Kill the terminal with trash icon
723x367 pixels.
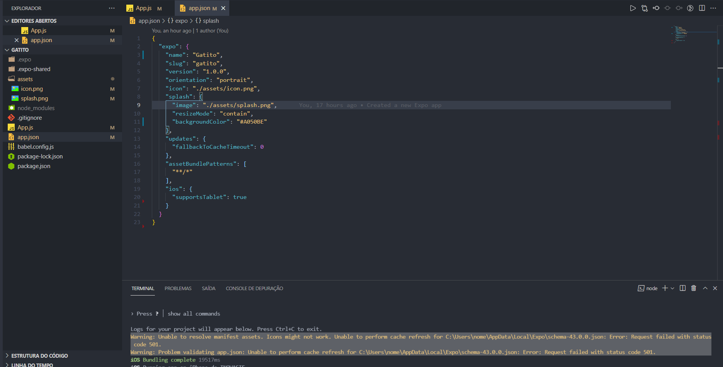(x=694, y=289)
